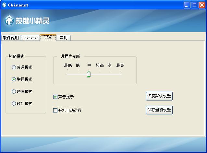
Task: Click the 低 priority label
Action: coord(78,65)
